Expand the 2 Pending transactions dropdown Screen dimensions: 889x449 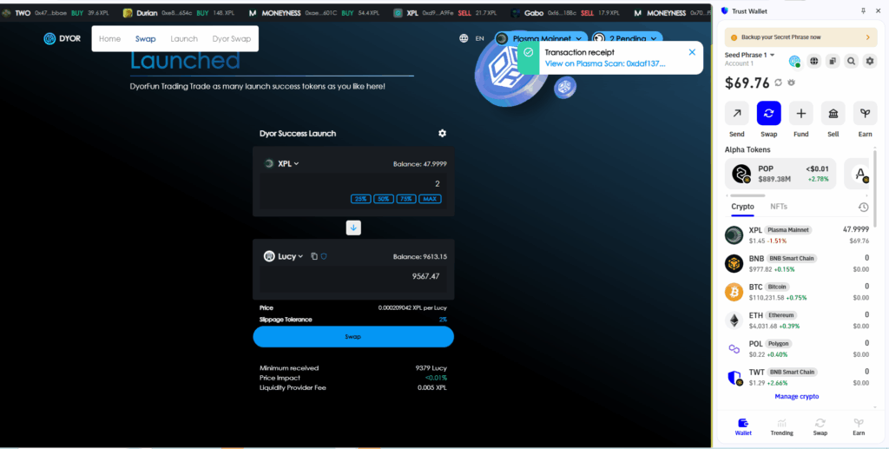(627, 38)
